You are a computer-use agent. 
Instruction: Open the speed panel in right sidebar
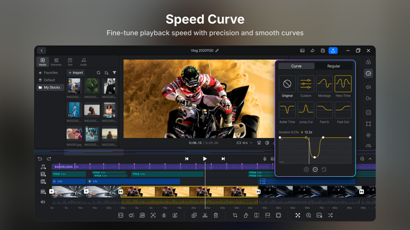[x=368, y=74]
